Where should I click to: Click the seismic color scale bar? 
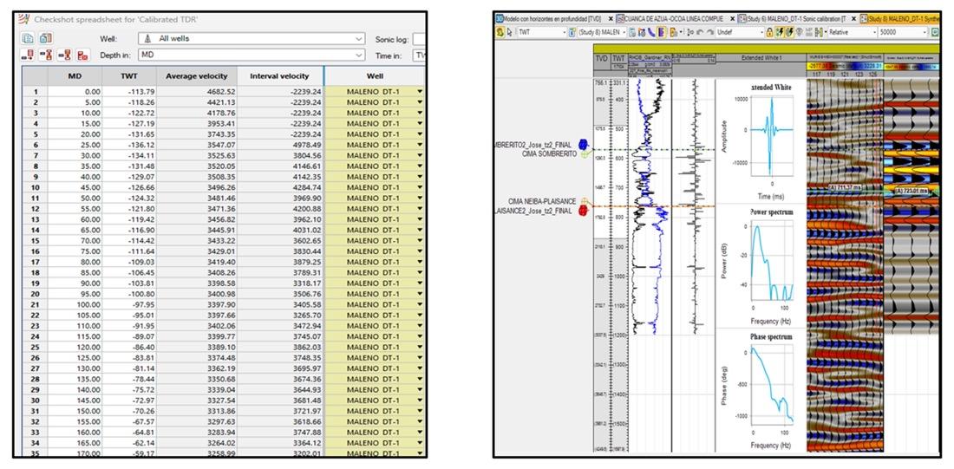[843, 66]
